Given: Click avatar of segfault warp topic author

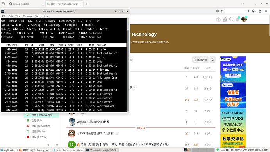Looking at the screenshot, I should pyautogui.click(x=72, y=122).
